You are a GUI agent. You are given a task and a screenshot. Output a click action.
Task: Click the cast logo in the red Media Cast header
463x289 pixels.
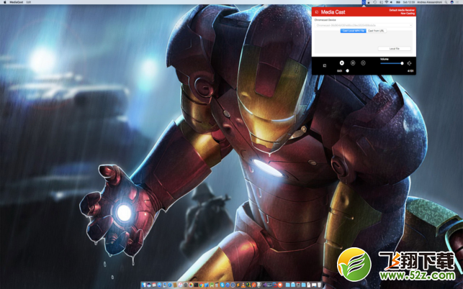pos(317,12)
